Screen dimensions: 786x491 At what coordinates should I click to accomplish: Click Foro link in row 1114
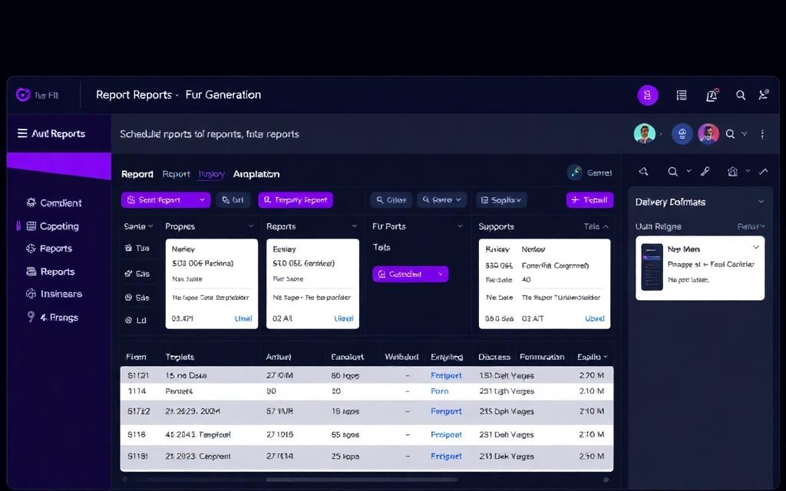[x=440, y=390]
